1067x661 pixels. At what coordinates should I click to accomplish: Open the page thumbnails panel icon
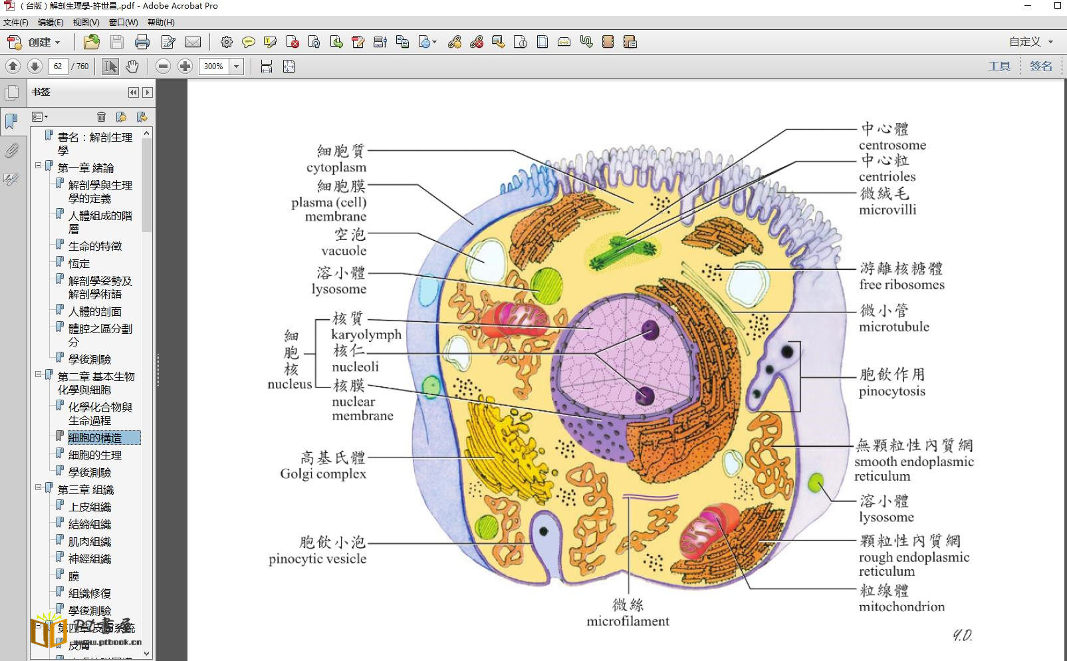(12, 92)
